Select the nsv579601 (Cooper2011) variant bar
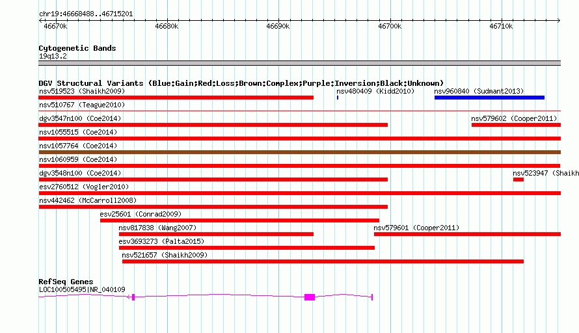Viewport: 579px width, 333px height. pos(467,234)
